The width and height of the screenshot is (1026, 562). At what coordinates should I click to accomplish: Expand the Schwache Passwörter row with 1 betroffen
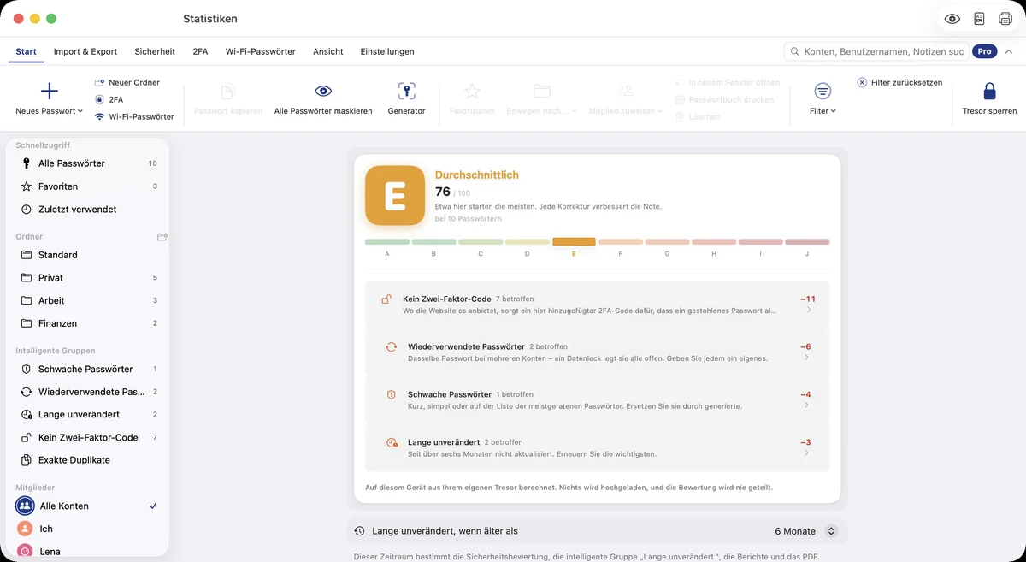pos(597,399)
